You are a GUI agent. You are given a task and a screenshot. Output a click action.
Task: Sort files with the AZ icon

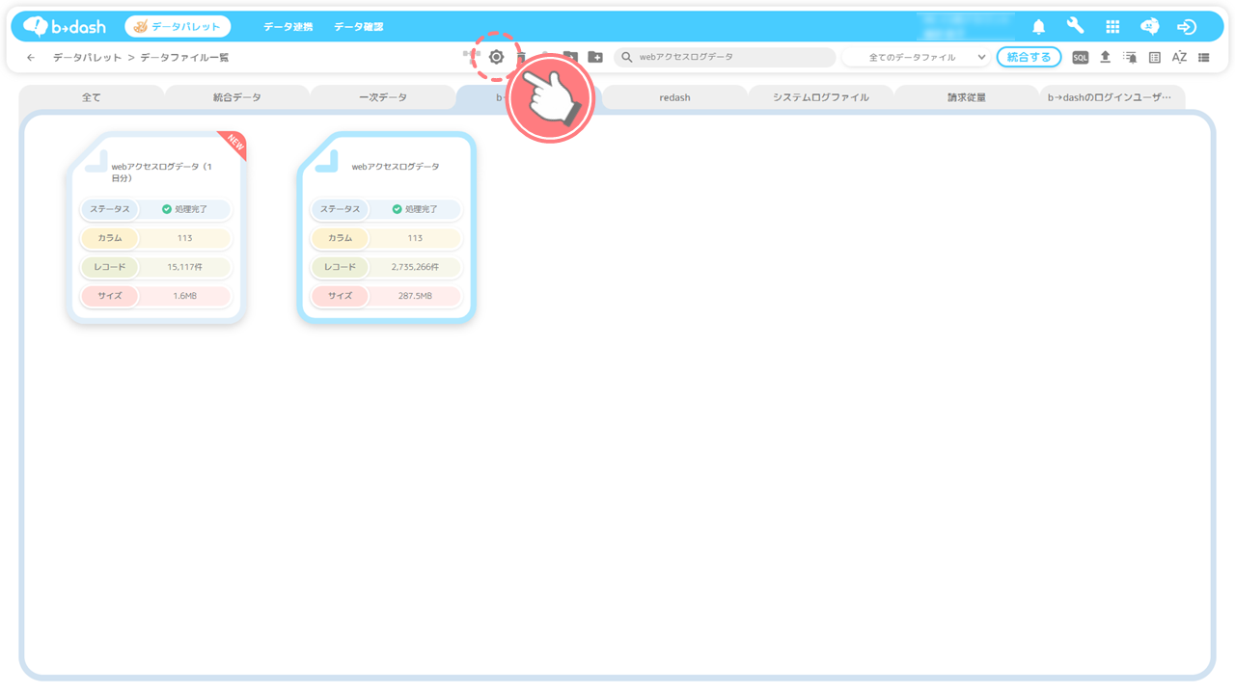1179,57
